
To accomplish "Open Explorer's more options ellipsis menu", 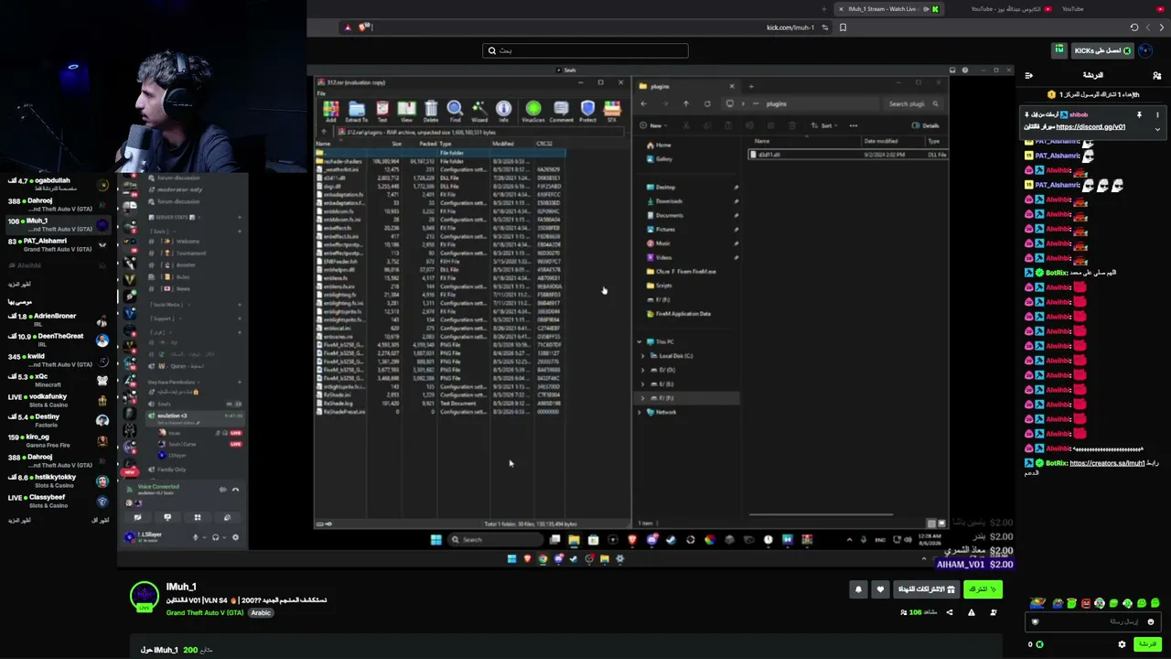I will pos(854,125).
